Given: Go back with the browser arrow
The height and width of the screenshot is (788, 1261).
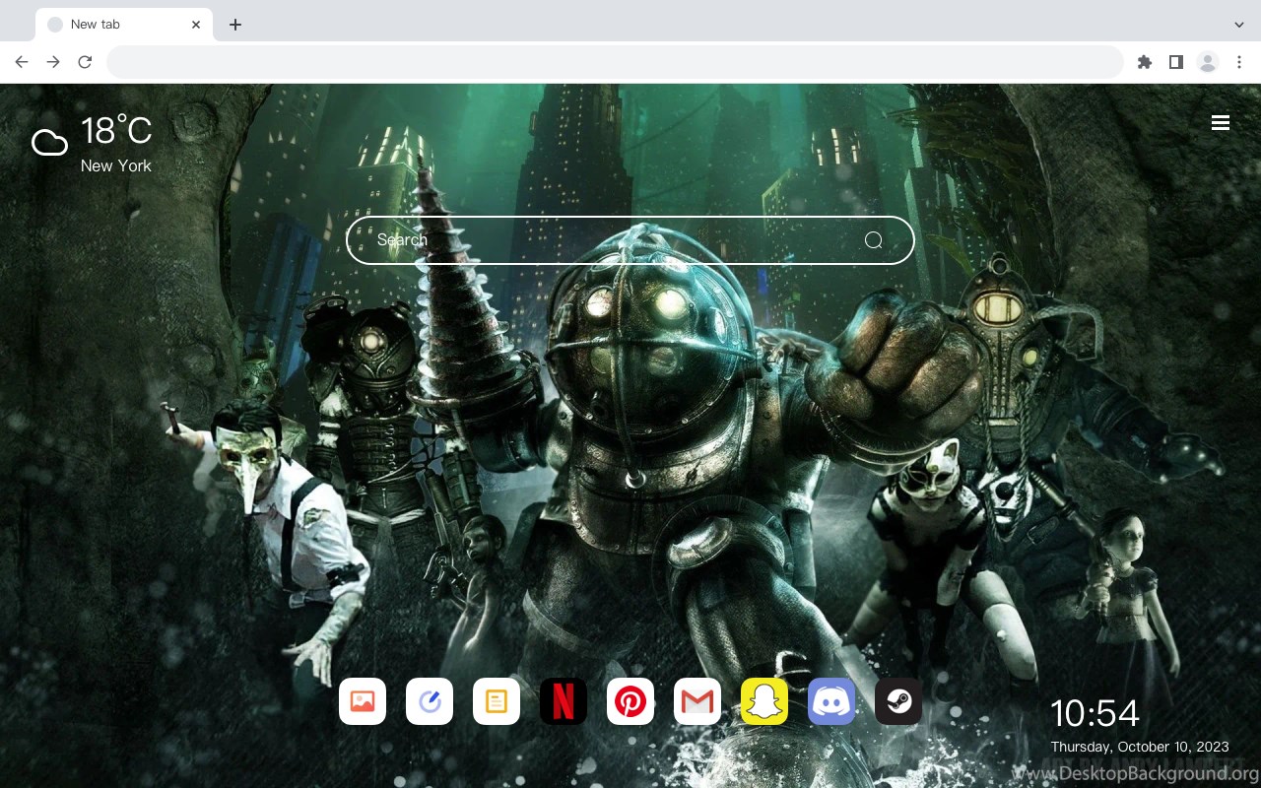Looking at the screenshot, I should pyautogui.click(x=22, y=62).
